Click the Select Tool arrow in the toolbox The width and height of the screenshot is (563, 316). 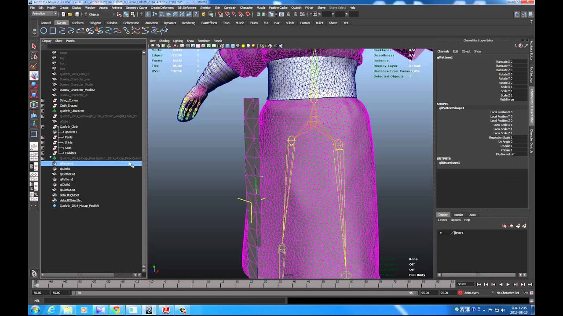[34, 46]
